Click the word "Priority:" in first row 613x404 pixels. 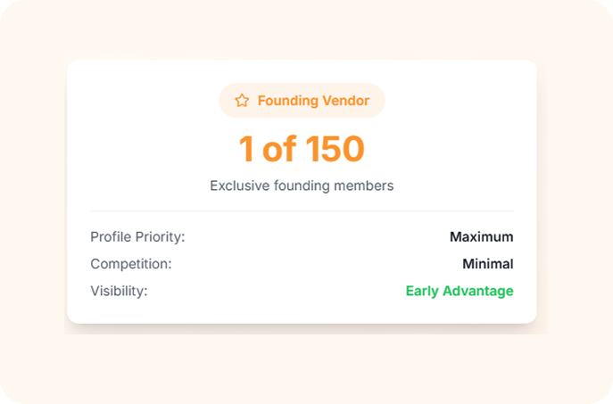point(161,237)
